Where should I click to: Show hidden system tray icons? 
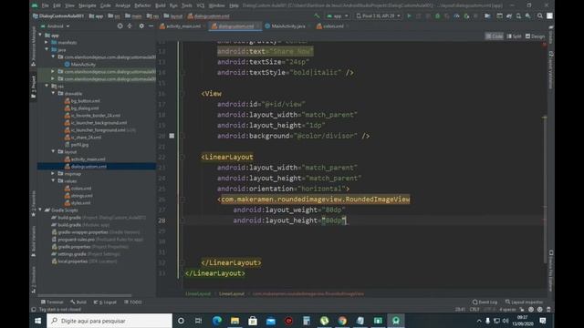point(479,321)
